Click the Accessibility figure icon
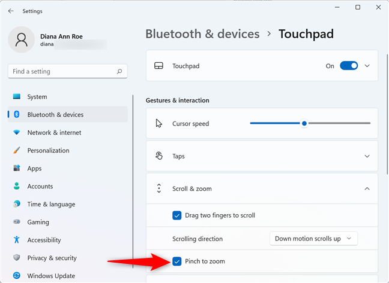 (x=17, y=239)
